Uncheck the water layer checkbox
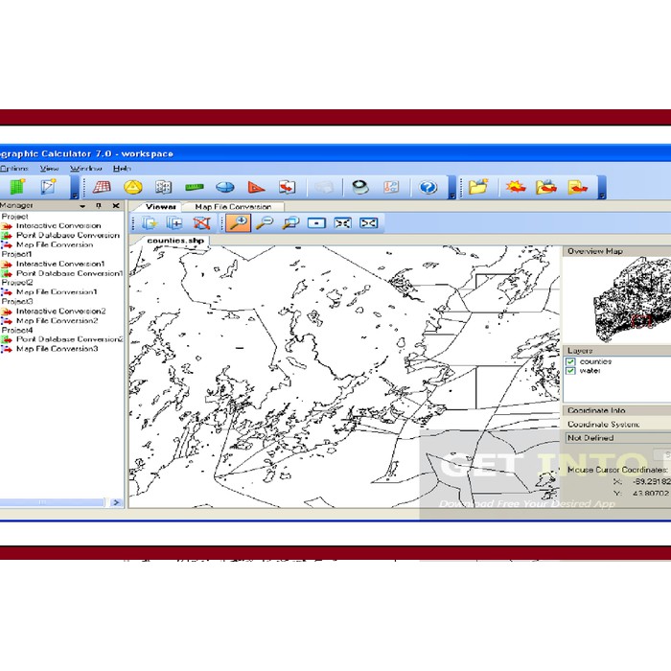 coord(570,371)
